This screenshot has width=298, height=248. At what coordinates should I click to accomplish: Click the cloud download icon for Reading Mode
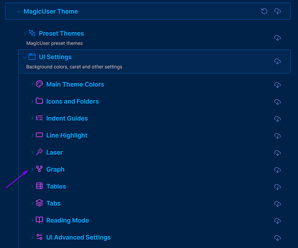278,221
